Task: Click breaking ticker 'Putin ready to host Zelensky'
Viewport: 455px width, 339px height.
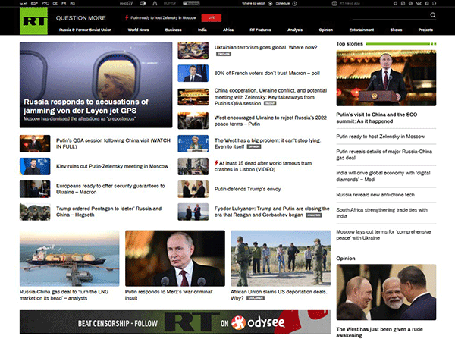Action: click(163, 17)
